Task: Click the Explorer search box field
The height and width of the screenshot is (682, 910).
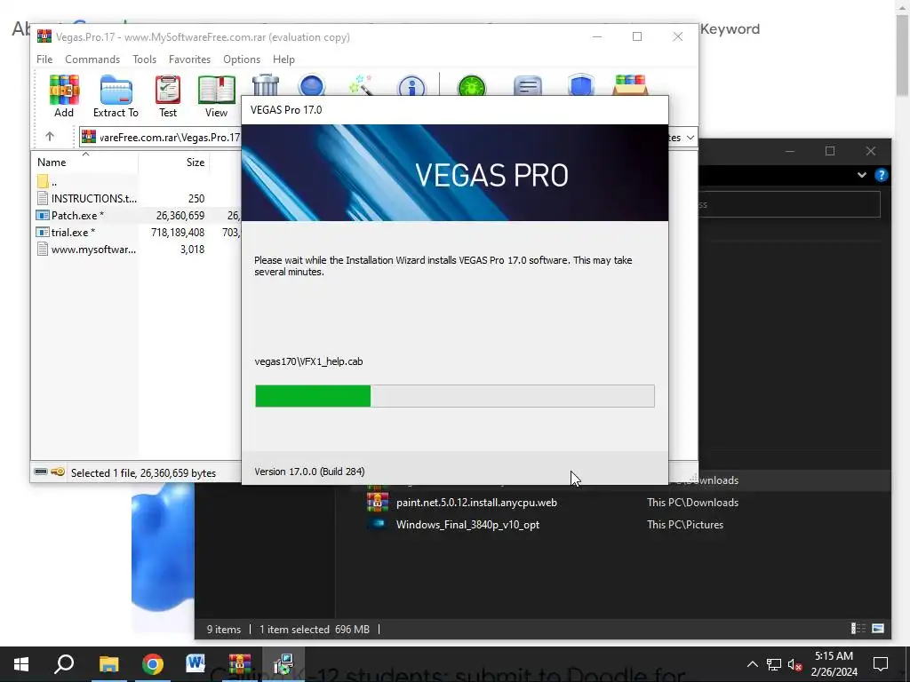Action: 789,204
